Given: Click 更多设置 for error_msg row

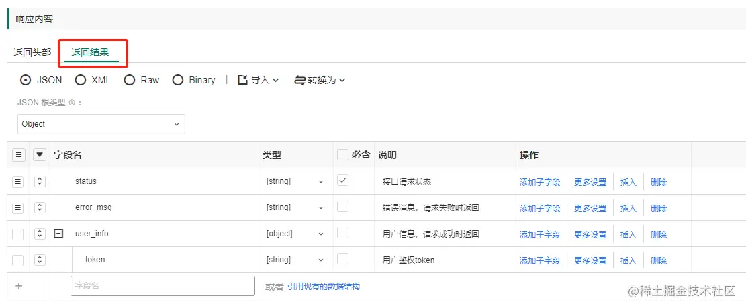Looking at the screenshot, I should pos(590,208).
